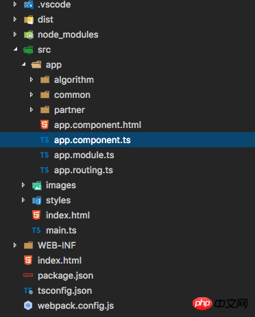This screenshot has height=317, width=255.
Task: Click the node_modules folder icon
Action: click(x=29, y=35)
